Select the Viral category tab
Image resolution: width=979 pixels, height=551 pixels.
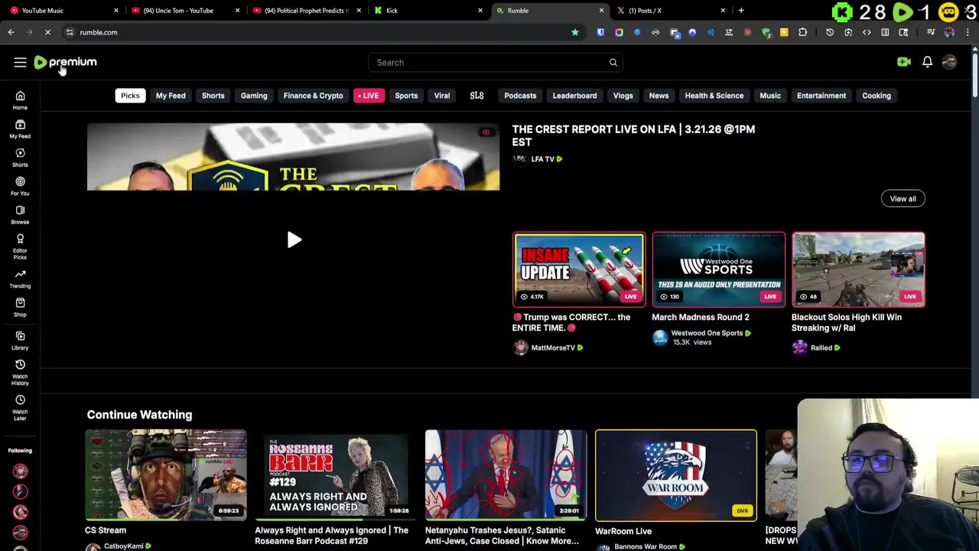442,96
